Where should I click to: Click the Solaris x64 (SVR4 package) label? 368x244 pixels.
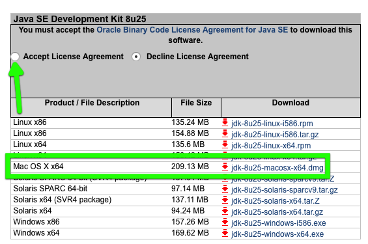pos(62,200)
